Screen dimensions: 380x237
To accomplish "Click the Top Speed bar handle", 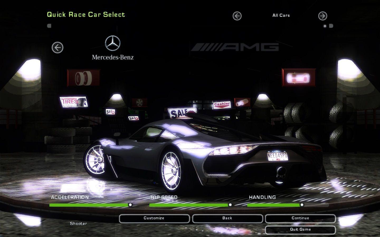I will (x=230, y=205).
